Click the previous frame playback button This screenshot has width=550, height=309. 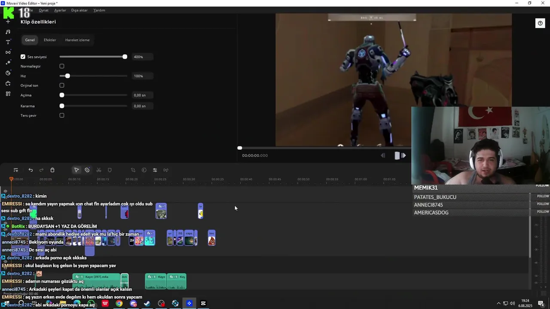click(383, 155)
